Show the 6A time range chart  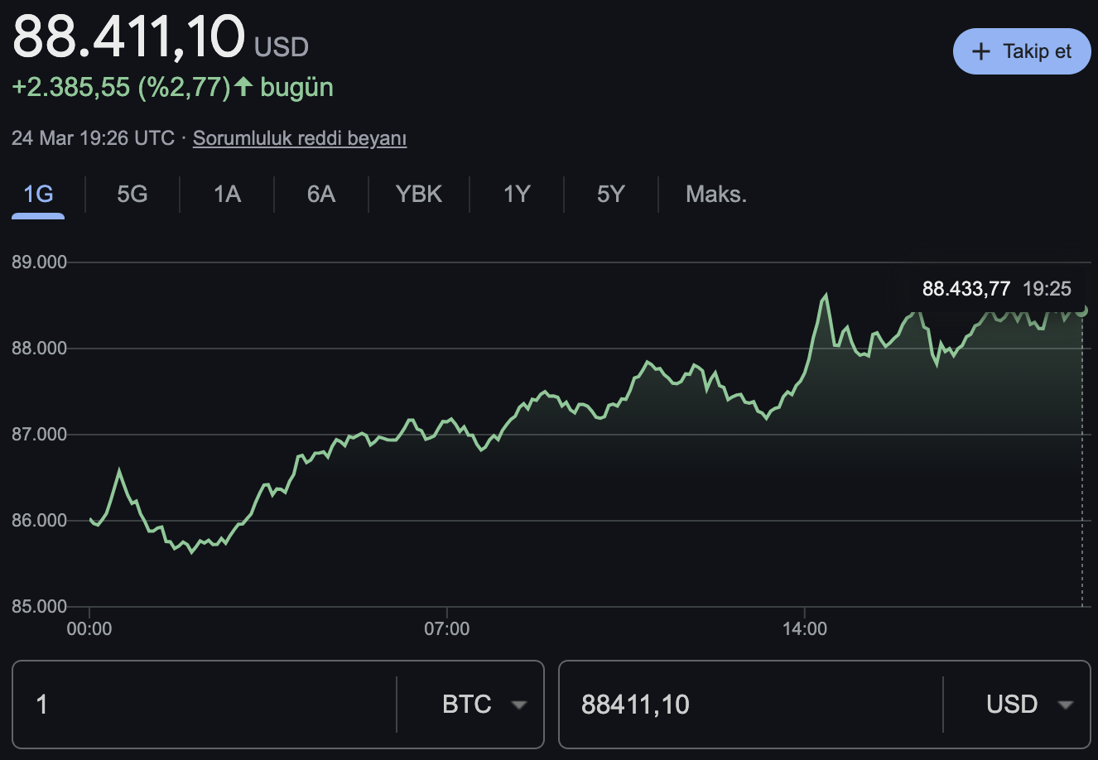pos(321,195)
